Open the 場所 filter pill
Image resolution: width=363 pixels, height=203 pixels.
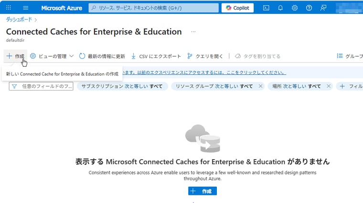click(x=297, y=86)
